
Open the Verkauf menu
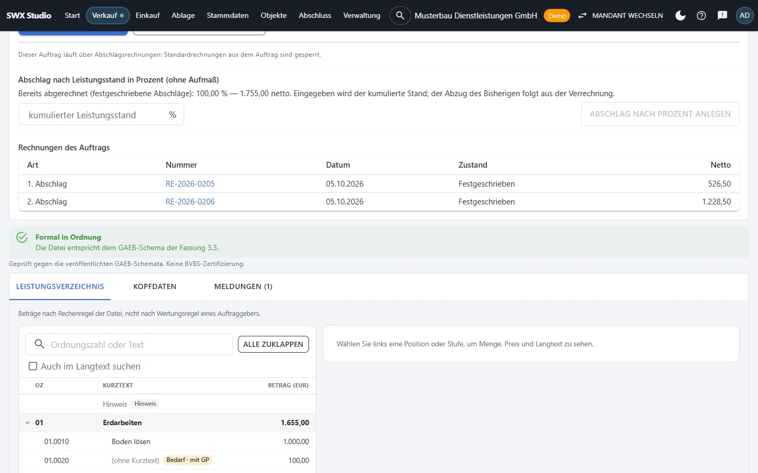tap(108, 15)
